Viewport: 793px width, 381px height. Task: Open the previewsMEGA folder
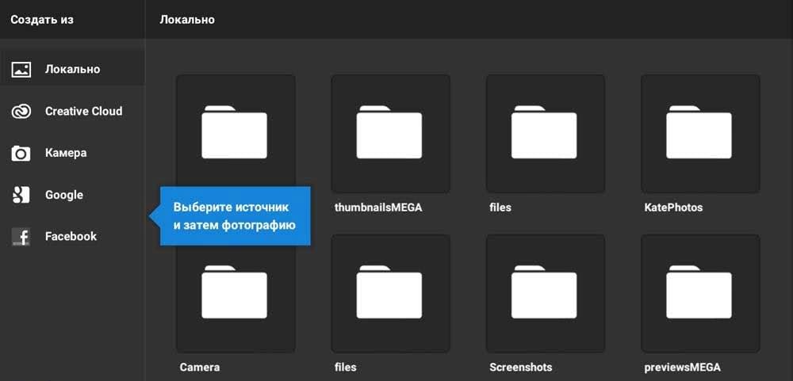tap(700, 294)
